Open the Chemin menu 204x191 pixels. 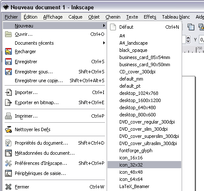[113, 17]
